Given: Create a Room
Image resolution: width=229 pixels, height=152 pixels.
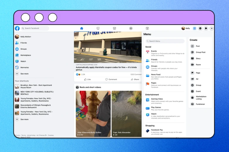Looking at the screenshot, I should [x=196, y=65].
